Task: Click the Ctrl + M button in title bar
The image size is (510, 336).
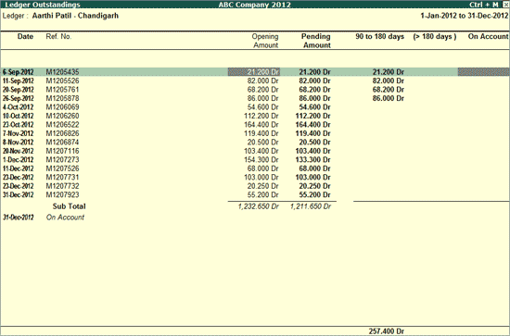Action: [x=484, y=5]
